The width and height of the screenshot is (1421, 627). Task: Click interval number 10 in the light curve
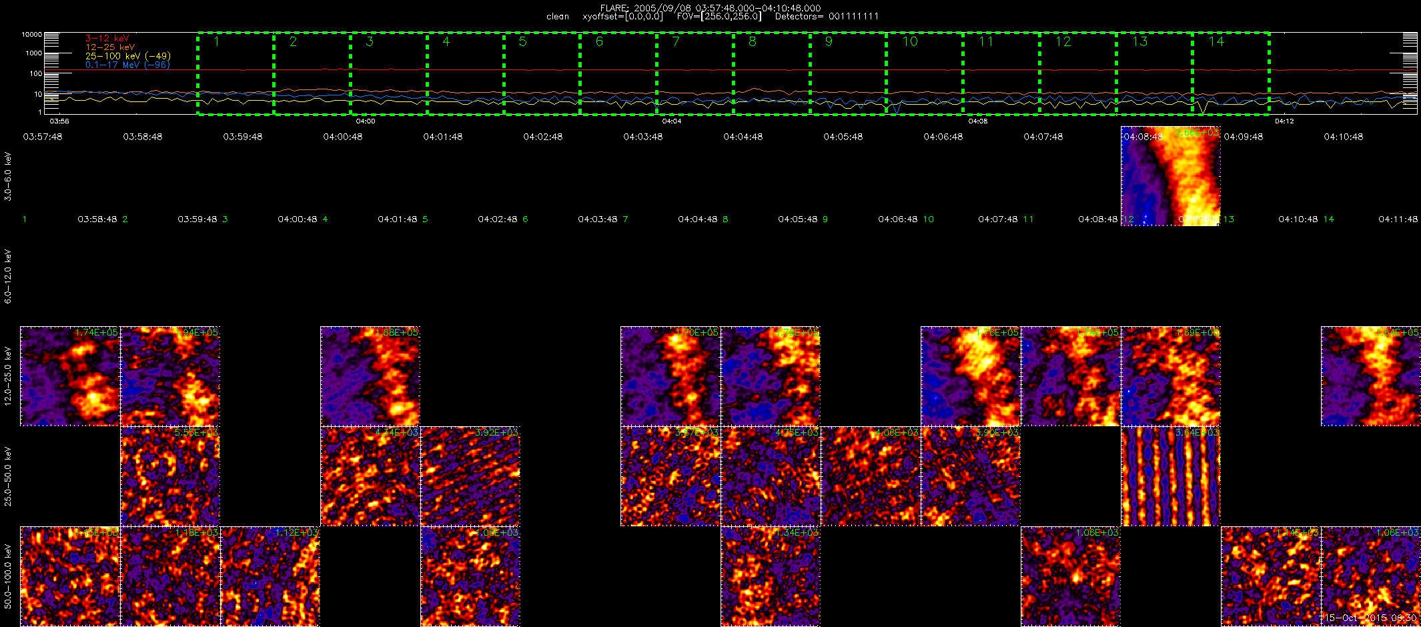pos(910,41)
